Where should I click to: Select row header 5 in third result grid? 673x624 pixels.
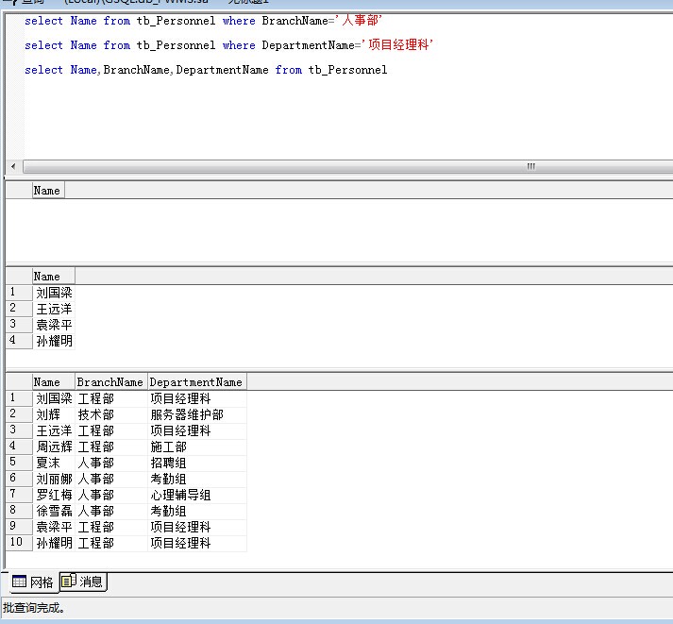pyautogui.click(x=19, y=463)
